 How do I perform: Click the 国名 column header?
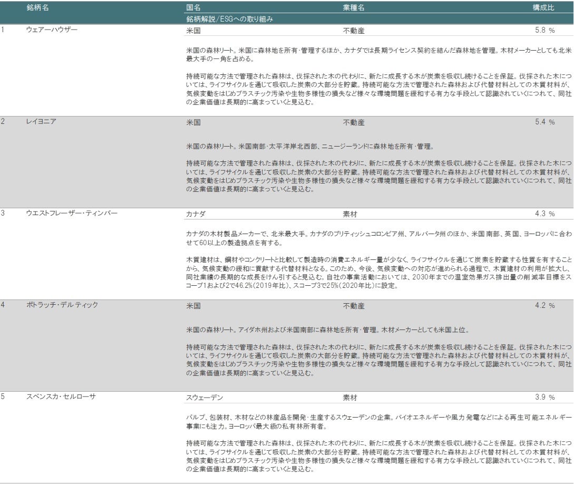click(x=193, y=8)
